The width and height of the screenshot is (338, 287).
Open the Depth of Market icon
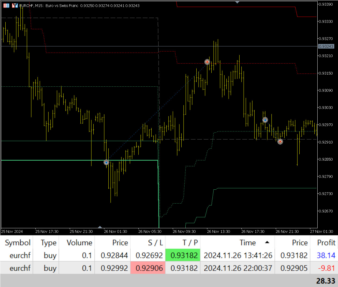(6, 5)
